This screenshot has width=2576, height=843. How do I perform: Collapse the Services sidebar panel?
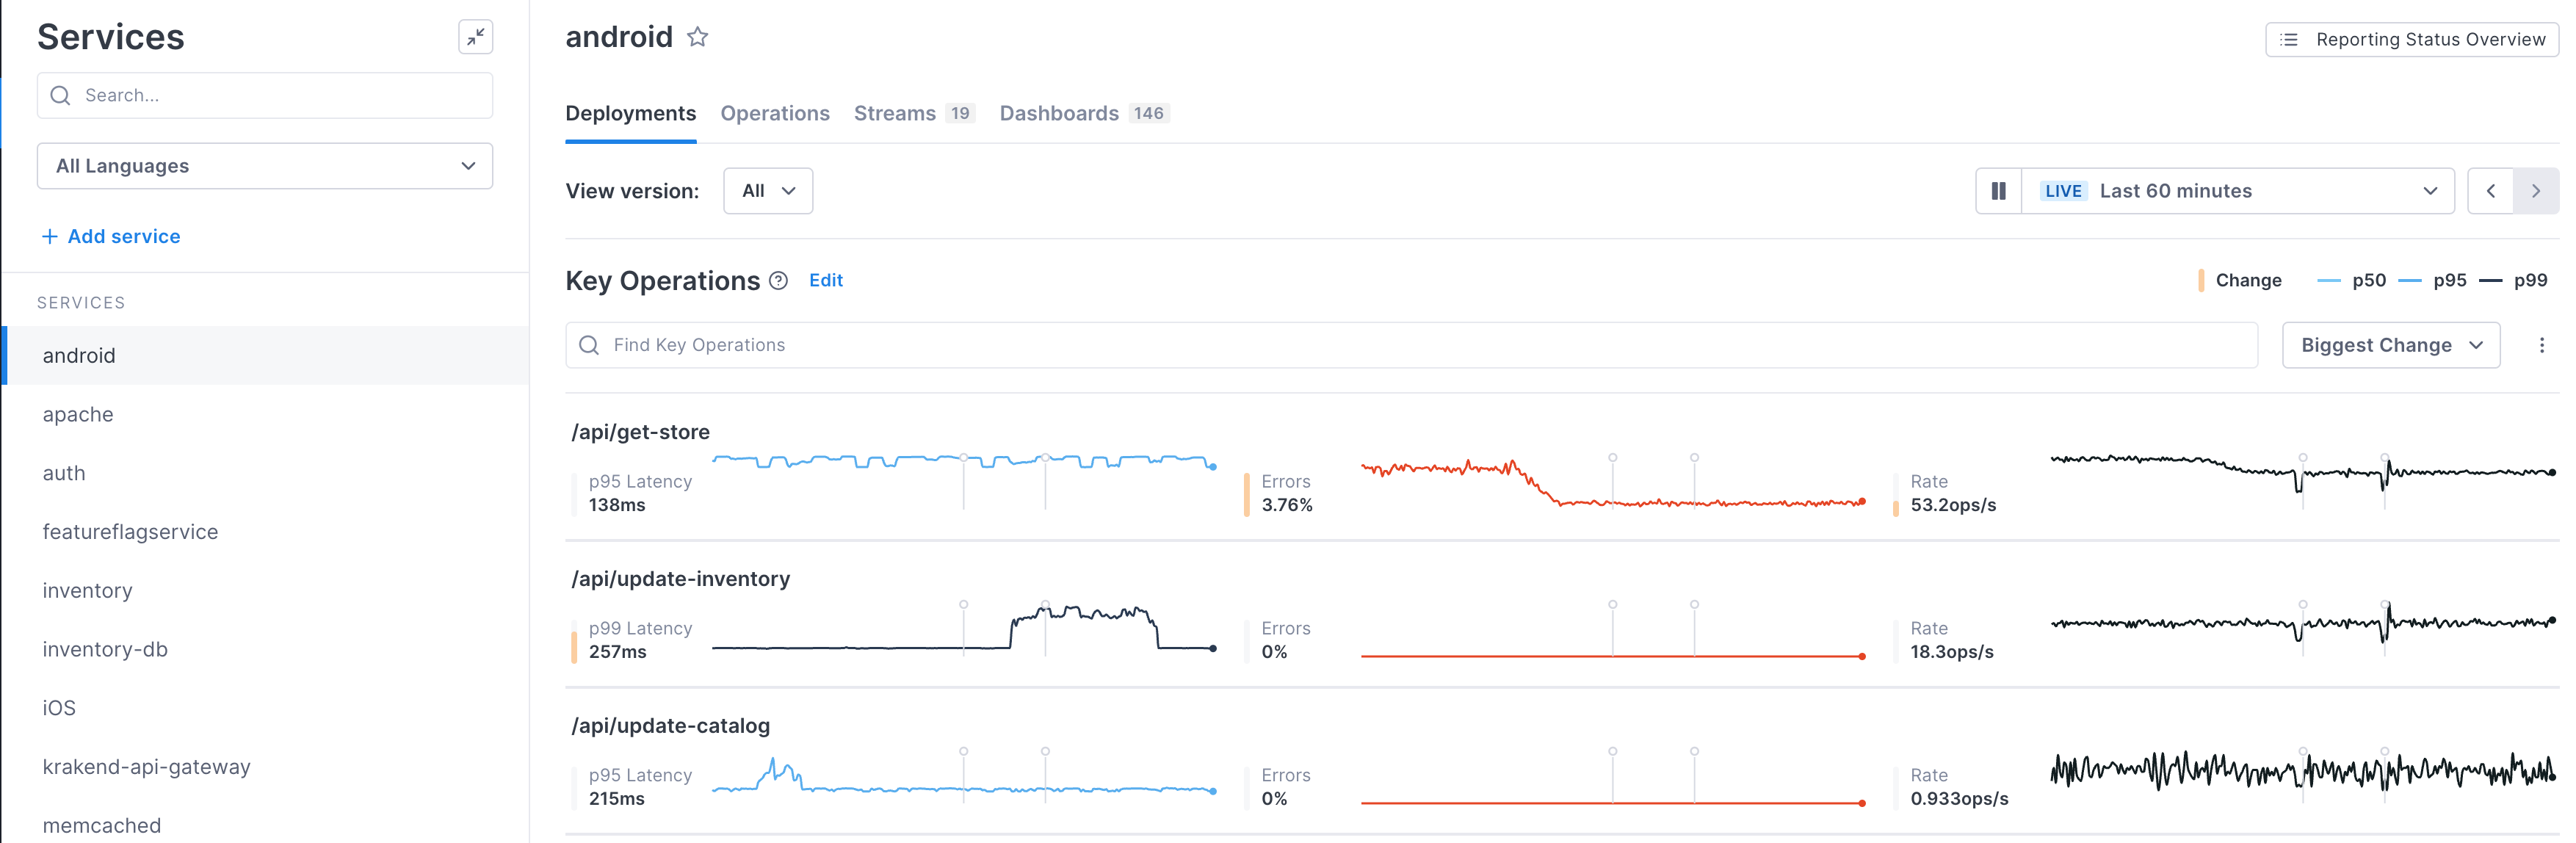pos(476,37)
